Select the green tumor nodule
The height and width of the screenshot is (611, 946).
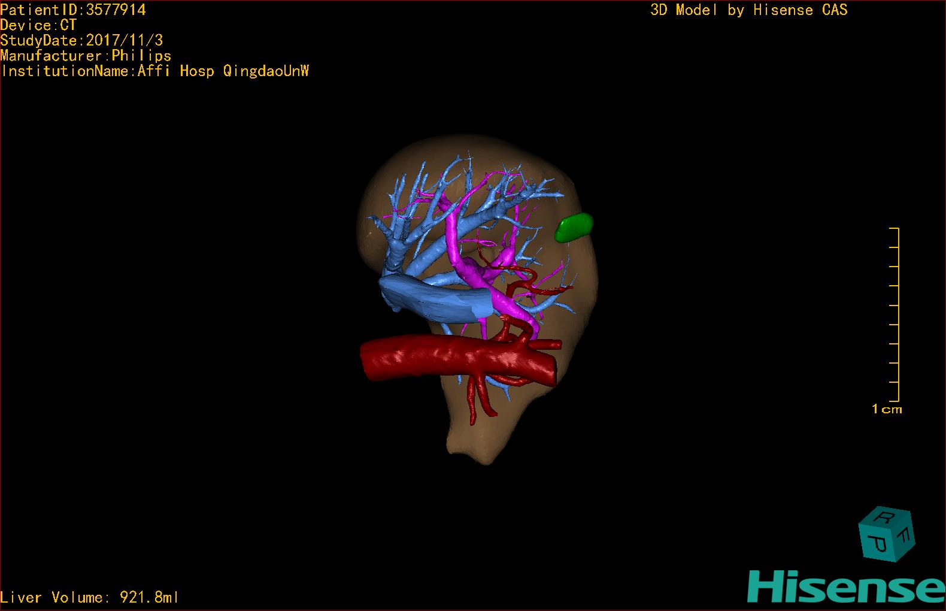point(574,228)
